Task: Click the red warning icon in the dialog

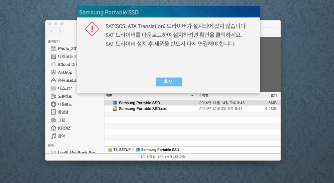Action: coord(92,29)
